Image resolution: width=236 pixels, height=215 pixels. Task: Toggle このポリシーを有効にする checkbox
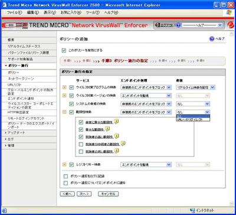point(64,51)
